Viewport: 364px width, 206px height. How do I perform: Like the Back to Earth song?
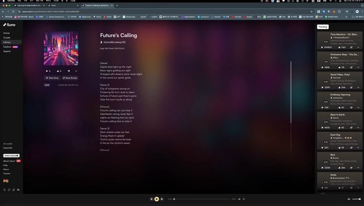(339, 128)
